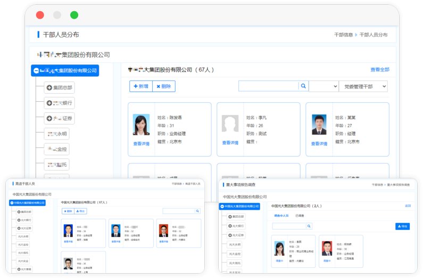Click the 干部信息 breadcrumb in main window
This screenshot has width=423, height=279.
[x=343, y=35]
